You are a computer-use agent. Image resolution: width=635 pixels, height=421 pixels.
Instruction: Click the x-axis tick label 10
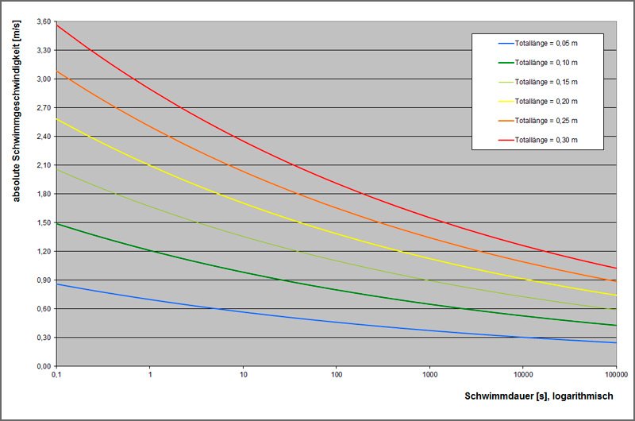[243, 374]
